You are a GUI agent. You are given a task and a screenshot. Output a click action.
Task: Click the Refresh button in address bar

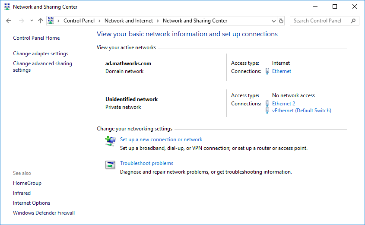click(x=282, y=21)
